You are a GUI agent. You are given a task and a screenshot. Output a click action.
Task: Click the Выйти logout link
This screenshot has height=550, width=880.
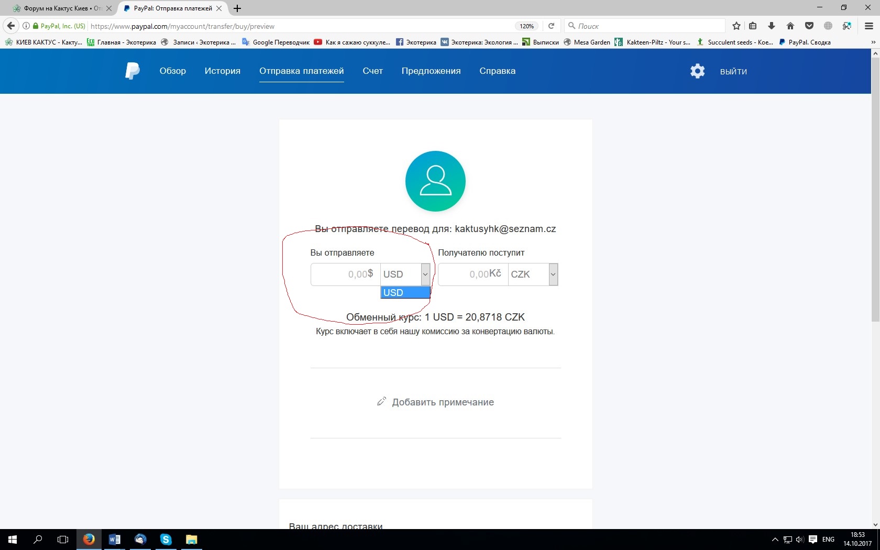(x=733, y=71)
